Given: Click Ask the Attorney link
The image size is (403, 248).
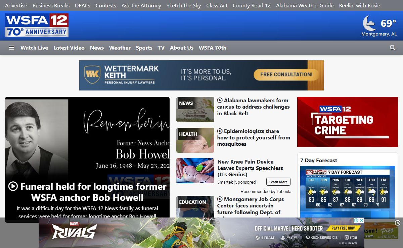Looking at the screenshot, I should [141, 5].
